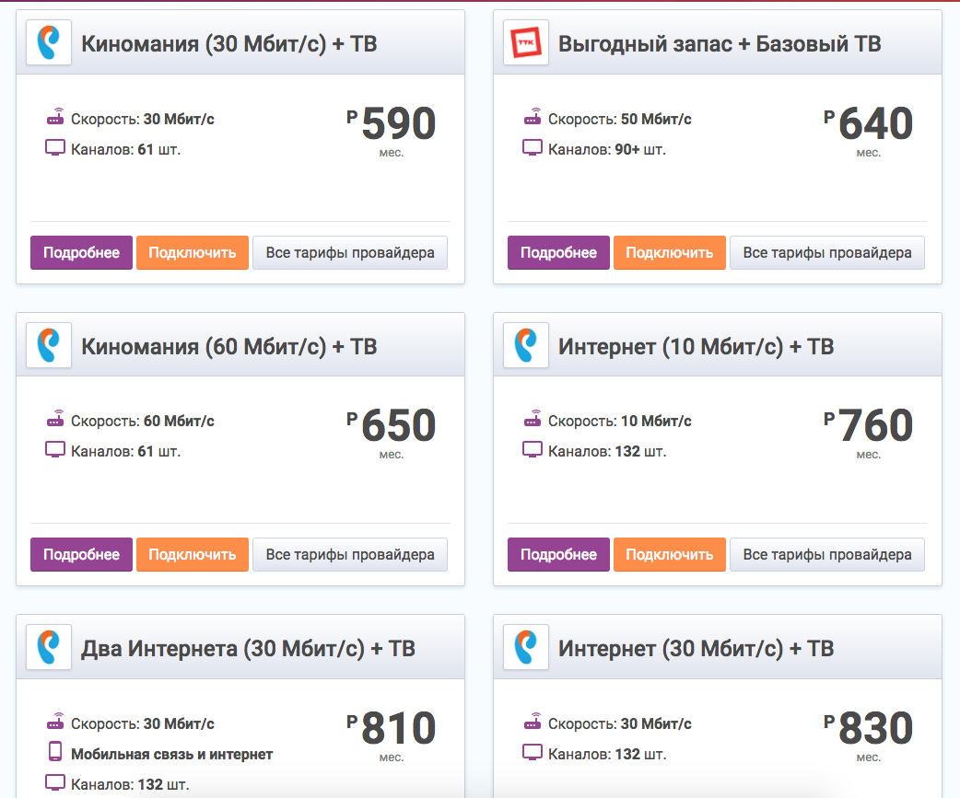This screenshot has width=960, height=798.
Task: Click TV channels icon in Киномания (60 Мбит/с) card
Action: (x=55, y=450)
